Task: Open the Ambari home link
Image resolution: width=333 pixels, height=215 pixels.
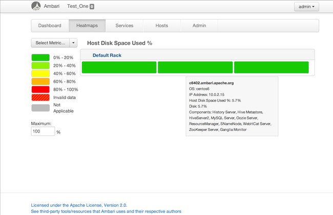Action: click(x=52, y=6)
